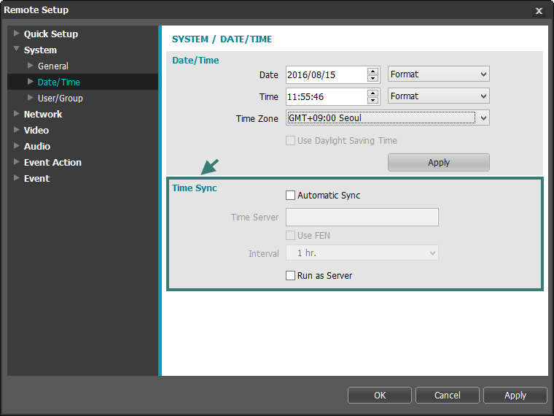Viewport: 554px width, 416px height.
Task: Enable Run as Server checkbox
Action: (x=290, y=276)
